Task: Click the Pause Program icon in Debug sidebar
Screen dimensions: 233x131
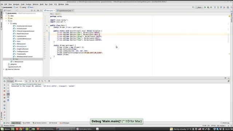Action: pyautogui.click(x=4, y=88)
